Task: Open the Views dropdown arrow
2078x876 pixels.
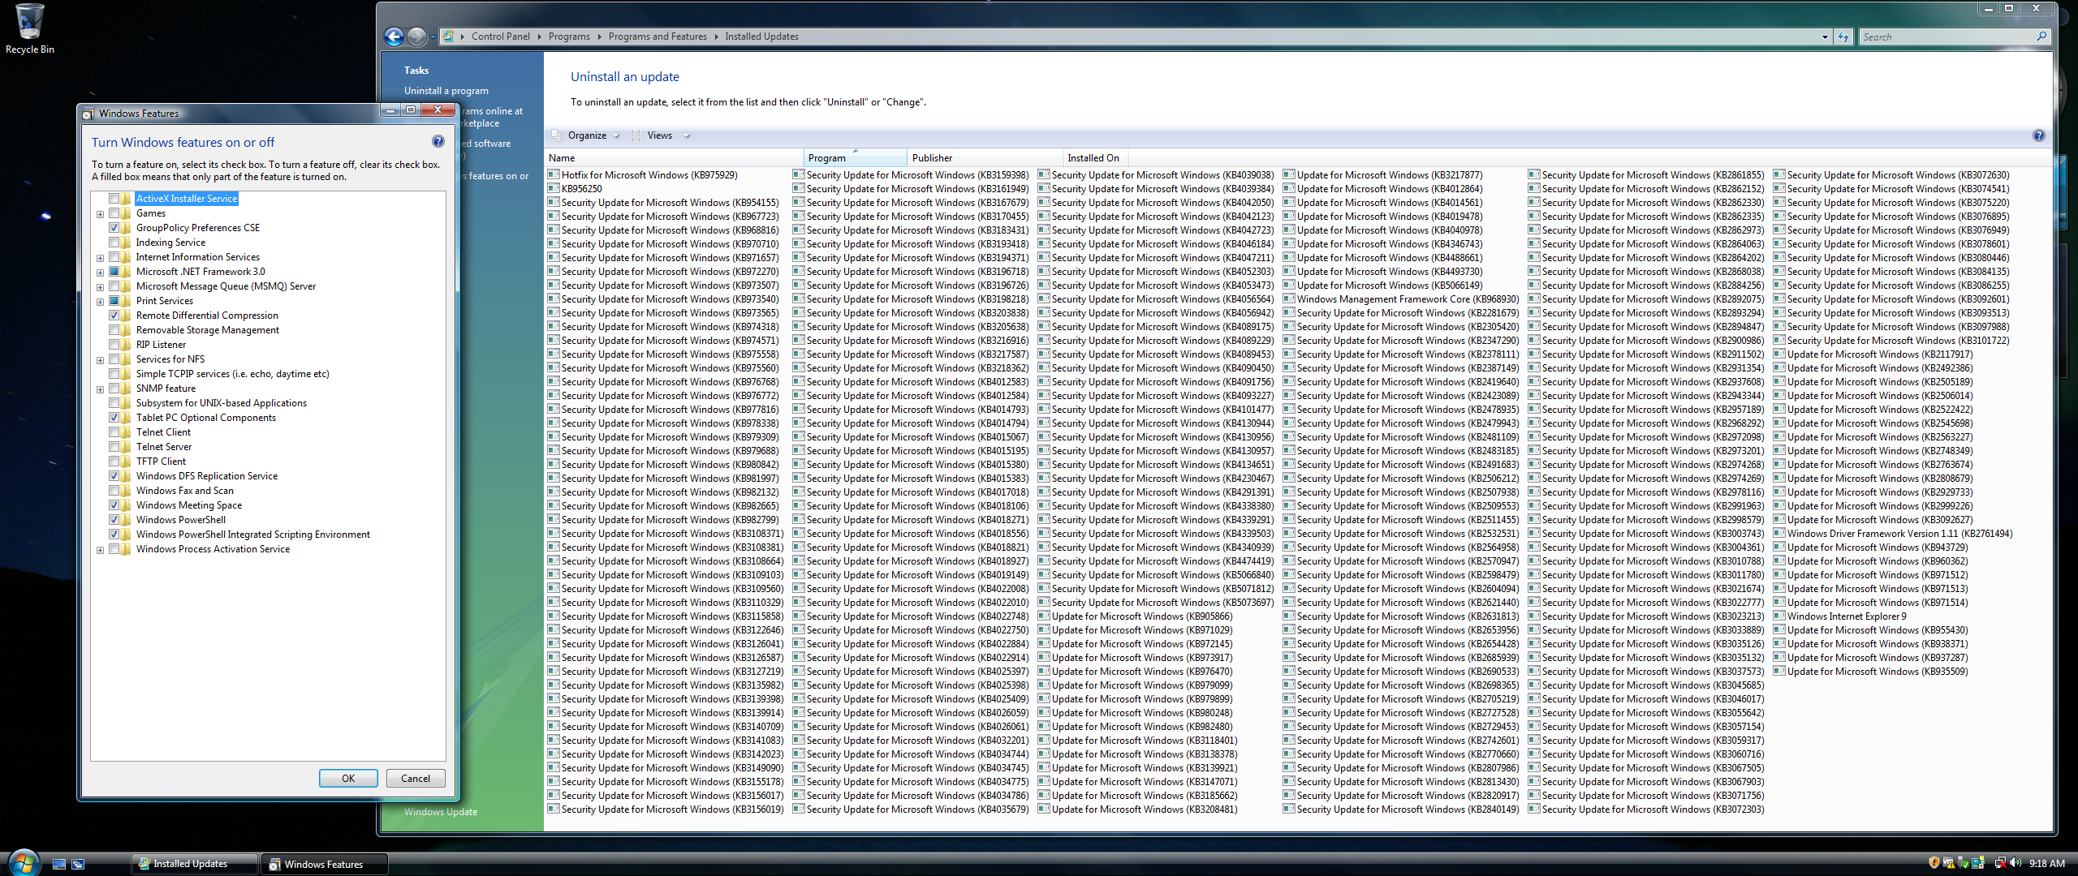Action: [687, 136]
